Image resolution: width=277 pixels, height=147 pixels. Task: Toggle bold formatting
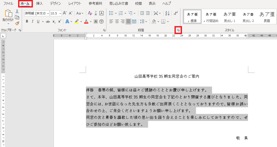click(x=27, y=22)
